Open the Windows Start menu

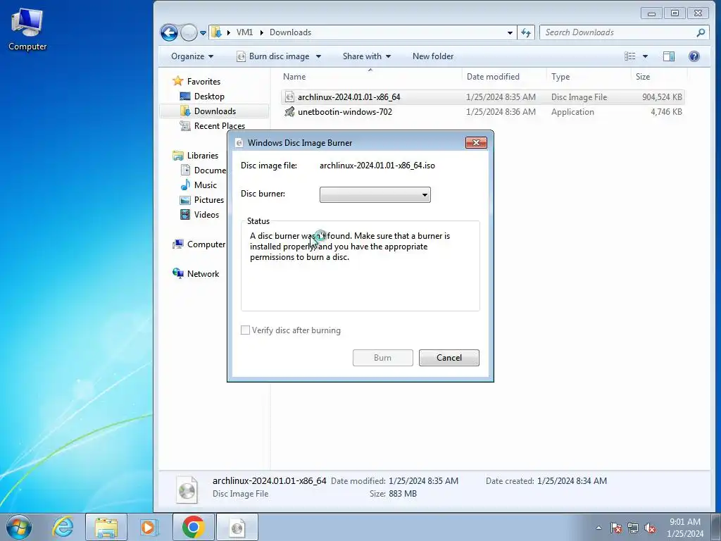click(19, 527)
